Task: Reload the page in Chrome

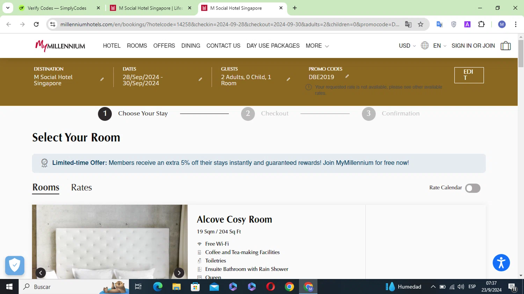Action: 36,24
